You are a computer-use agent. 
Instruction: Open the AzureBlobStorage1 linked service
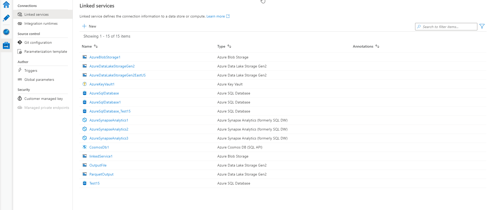(105, 57)
